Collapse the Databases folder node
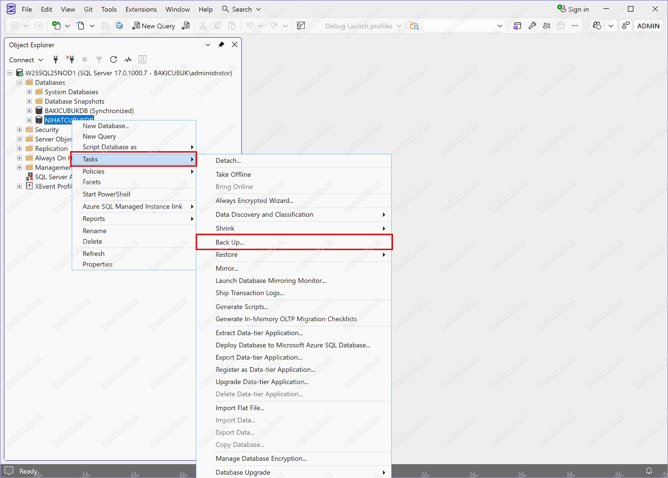This screenshot has width=668, height=478. tap(19, 82)
